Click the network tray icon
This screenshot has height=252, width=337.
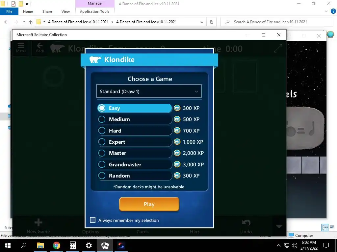tap(287, 245)
